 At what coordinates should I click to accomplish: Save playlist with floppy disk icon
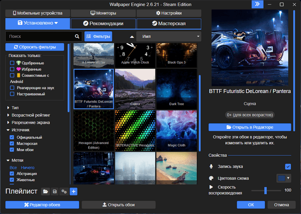(x=55, y=191)
